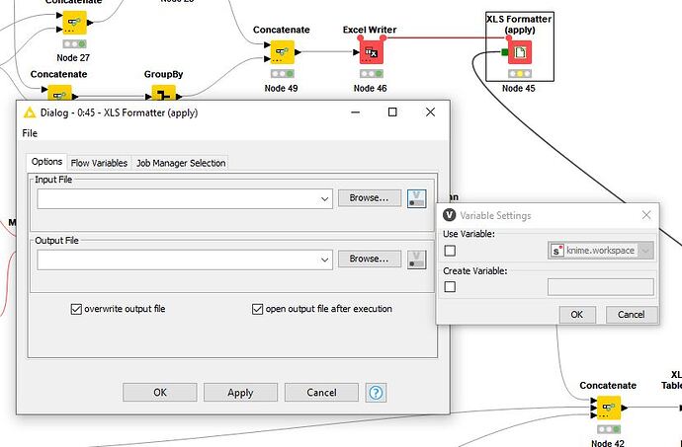Switch to the Flow Variables tab
This screenshot has width=682, height=447.
99,163
